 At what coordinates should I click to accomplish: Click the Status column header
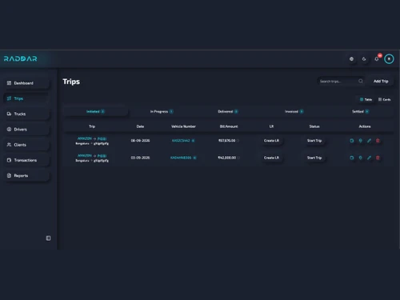[x=314, y=126]
